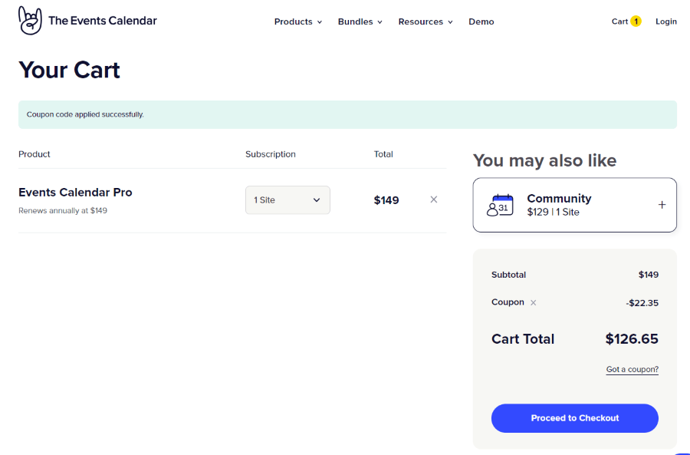
Task: Open the Cart link in header
Action: 619,21
